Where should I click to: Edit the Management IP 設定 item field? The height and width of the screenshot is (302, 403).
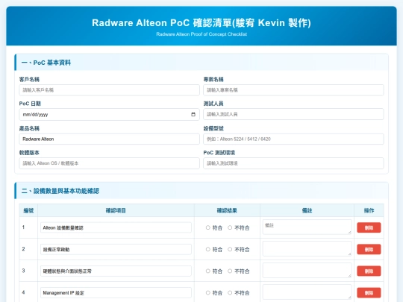pyautogui.click(x=116, y=293)
